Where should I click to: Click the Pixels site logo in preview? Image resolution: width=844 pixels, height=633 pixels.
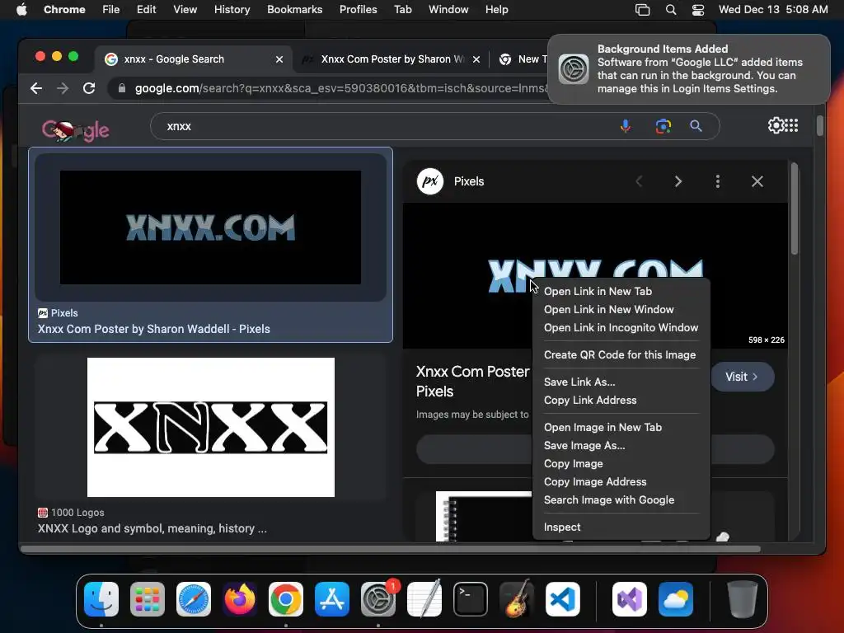point(430,181)
